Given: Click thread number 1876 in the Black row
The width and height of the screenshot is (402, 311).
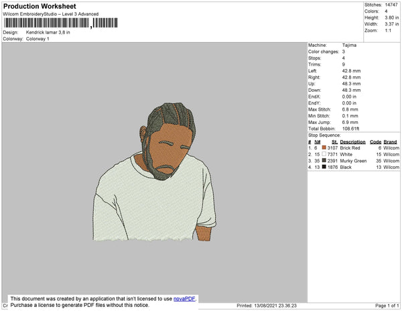Looking at the screenshot, I should point(332,167).
